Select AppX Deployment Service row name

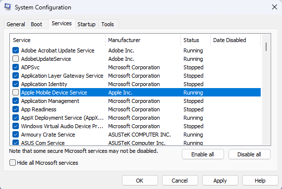(x=62, y=118)
